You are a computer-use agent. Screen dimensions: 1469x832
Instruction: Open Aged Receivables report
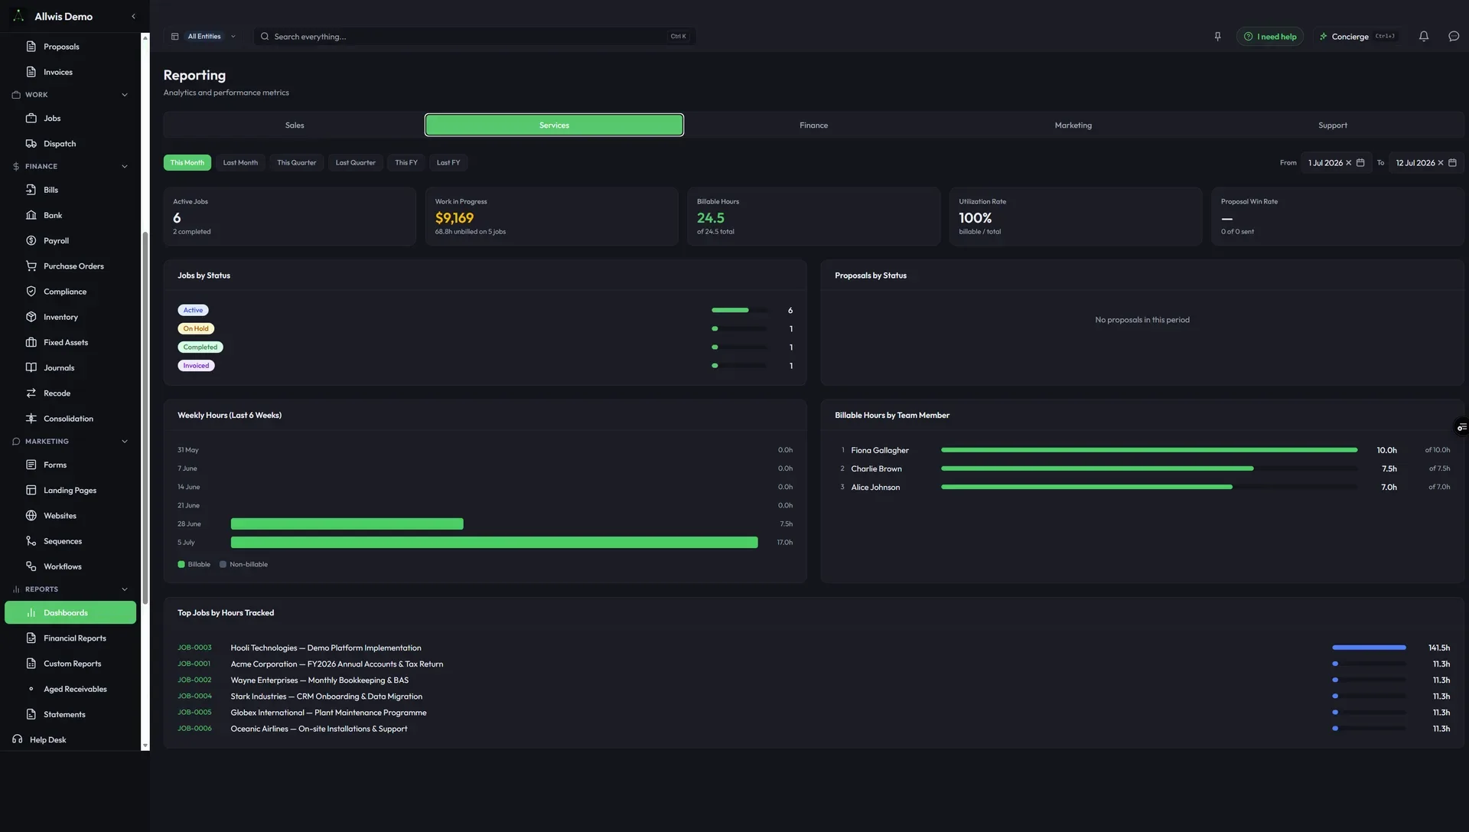70,689
